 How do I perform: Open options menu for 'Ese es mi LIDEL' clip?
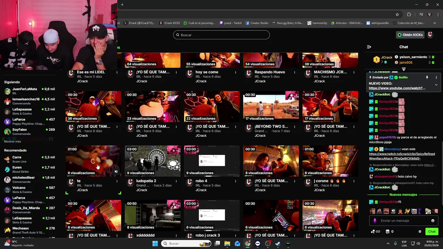click(x=117, y=73)
